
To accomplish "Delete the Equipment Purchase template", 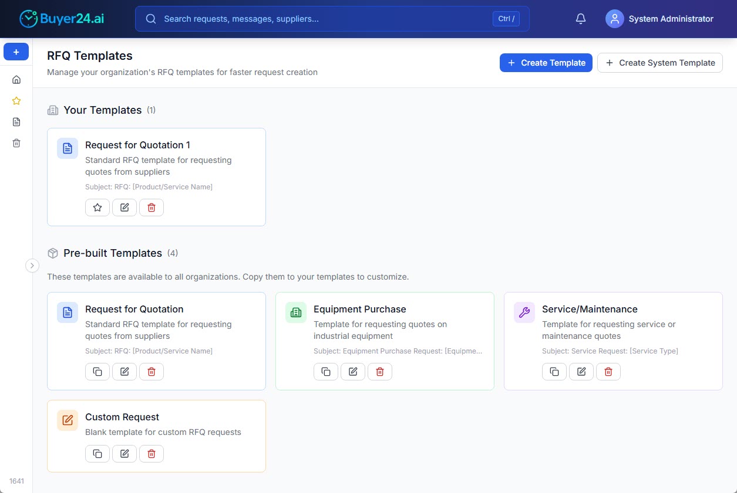I will coord(379,371).
